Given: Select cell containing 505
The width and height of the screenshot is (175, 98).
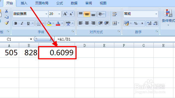Looking at the screenshot, I should click(x=9, y=53).
